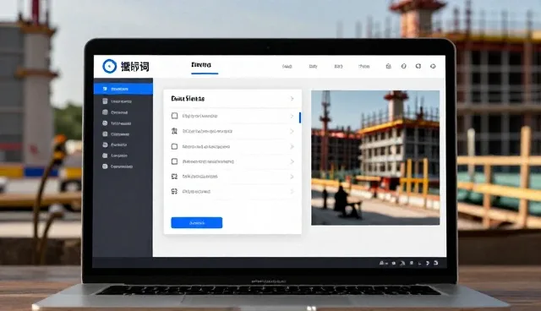This screenshot has height=311, width=541.
Task: Expand the chevron on the fifth list row
Action: (292, 177)
